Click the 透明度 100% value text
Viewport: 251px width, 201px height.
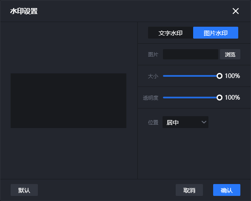(232, 98)
